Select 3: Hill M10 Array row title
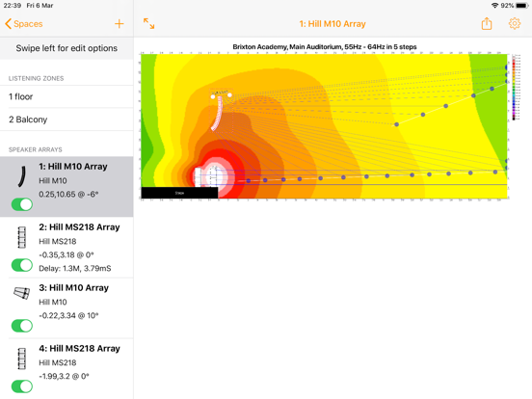This screenshot has height=399, width=532. (x=73, y=288)
